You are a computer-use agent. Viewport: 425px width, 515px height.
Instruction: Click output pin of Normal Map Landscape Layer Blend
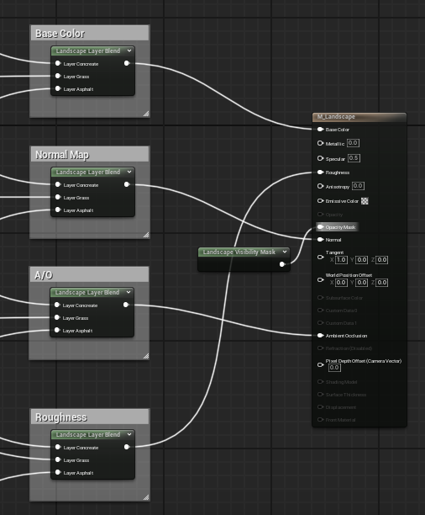tap(127, 184)
